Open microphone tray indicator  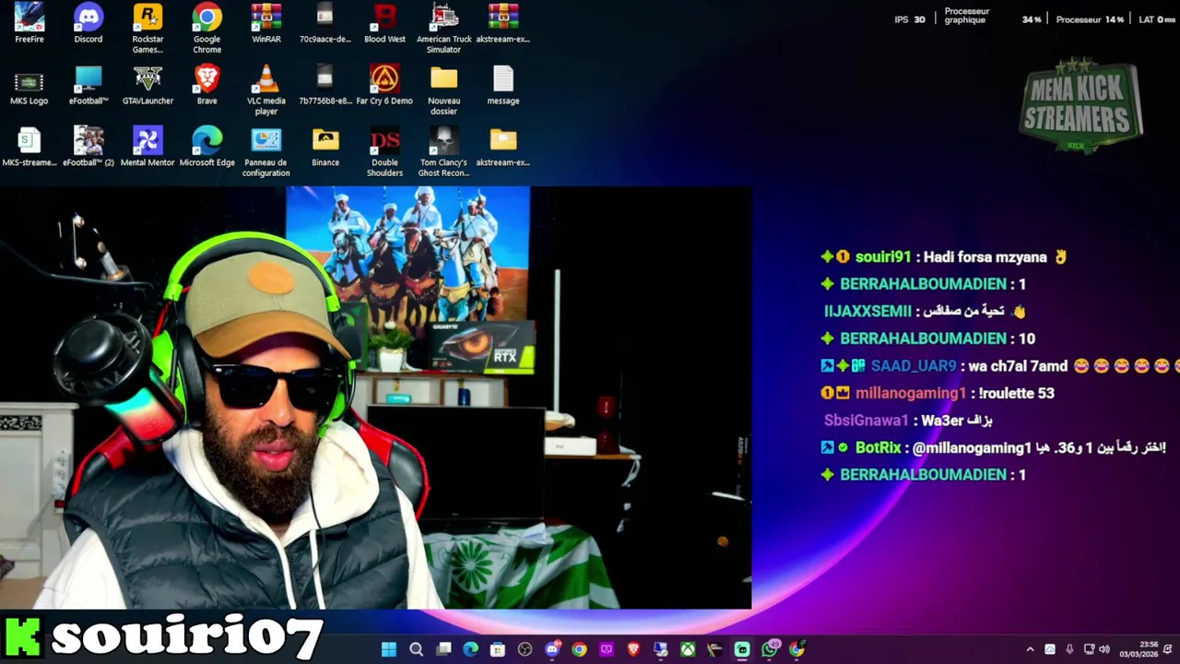[1069, 649]
